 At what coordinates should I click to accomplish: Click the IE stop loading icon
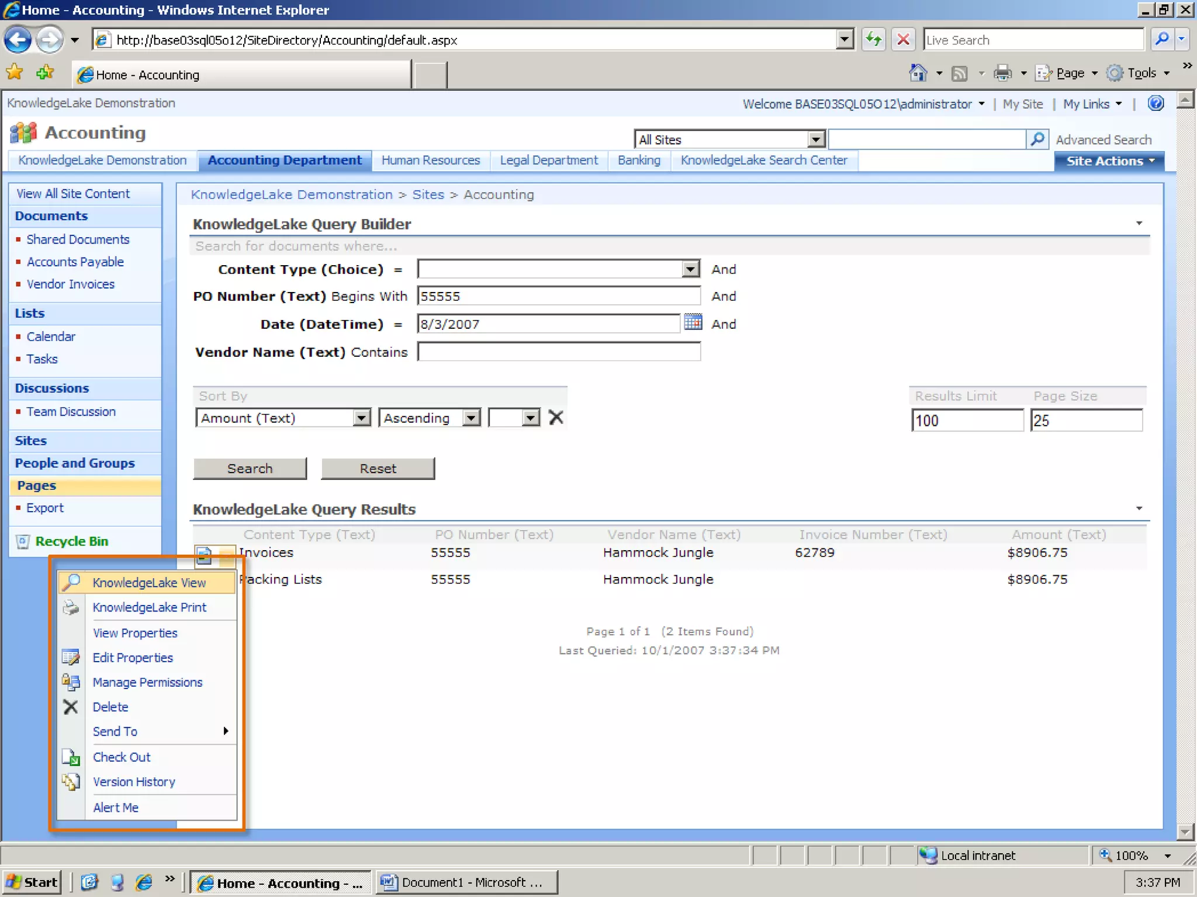pos(903,40)
